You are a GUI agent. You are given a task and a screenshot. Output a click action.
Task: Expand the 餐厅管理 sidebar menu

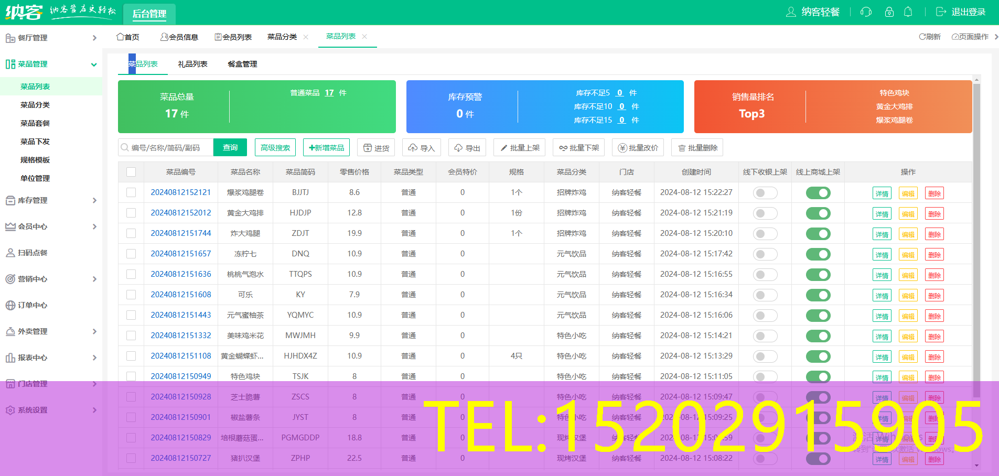pos(50,38)
